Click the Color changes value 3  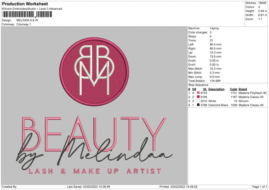coord(211,32)
